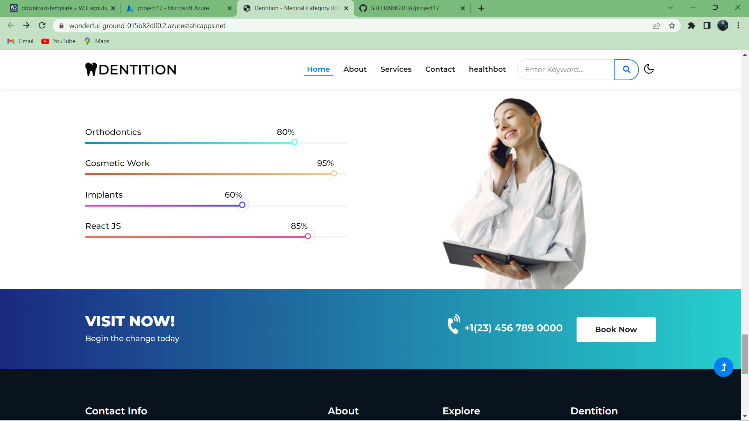Toggle dark mode moon icon
The image size is (749, 421).
pos(649,69)
